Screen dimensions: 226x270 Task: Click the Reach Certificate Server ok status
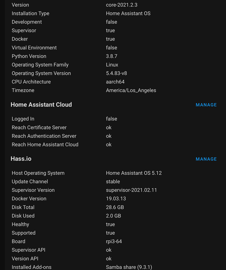coord(109,127)
